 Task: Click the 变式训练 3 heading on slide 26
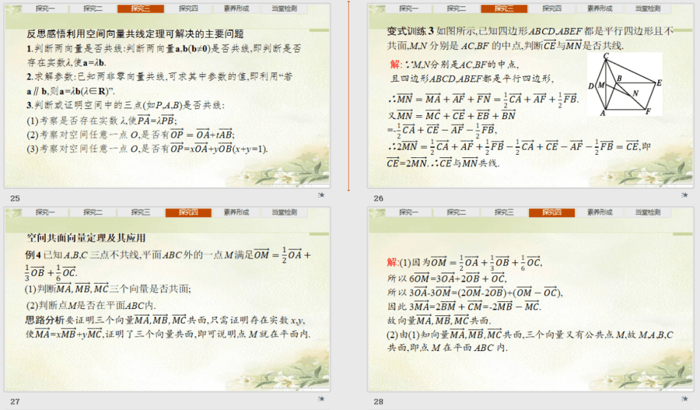click(410, 31)
